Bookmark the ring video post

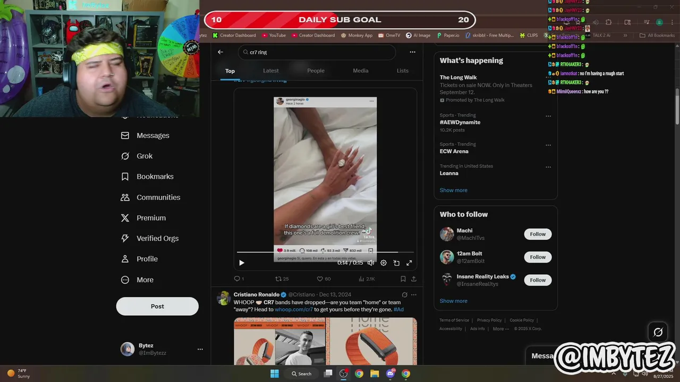(403, 279)
